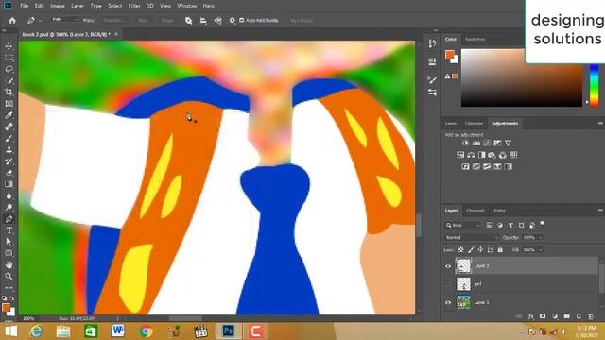Viewport: 605px width, 340px height.
Task: Select the Magic Wand tool
Action: pyautogui.click(x=9, y=81)
